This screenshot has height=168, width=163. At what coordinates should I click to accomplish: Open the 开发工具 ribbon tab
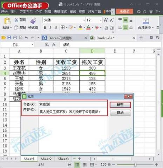click(x=94, y=12)
